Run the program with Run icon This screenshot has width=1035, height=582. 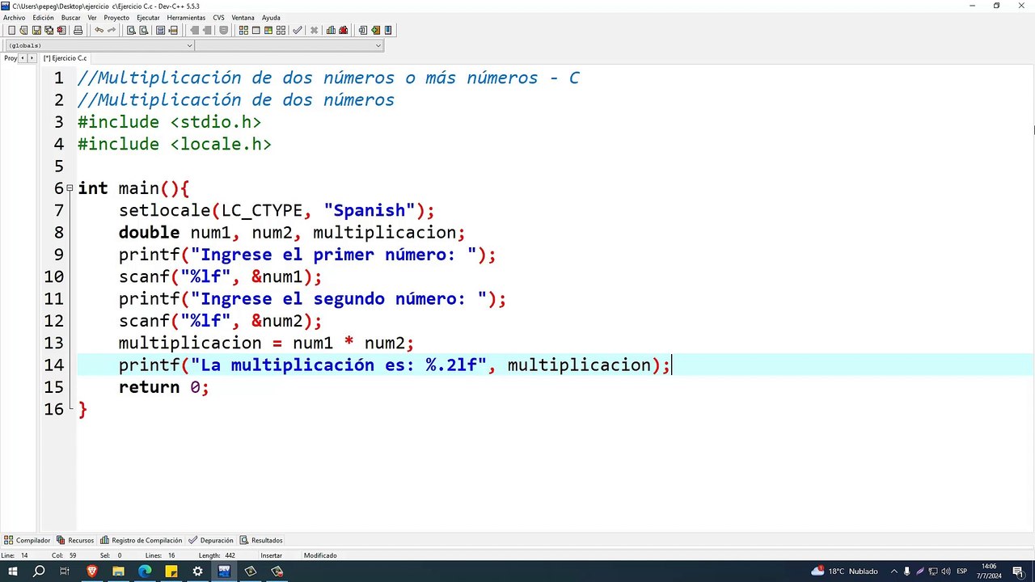point(256,30)
